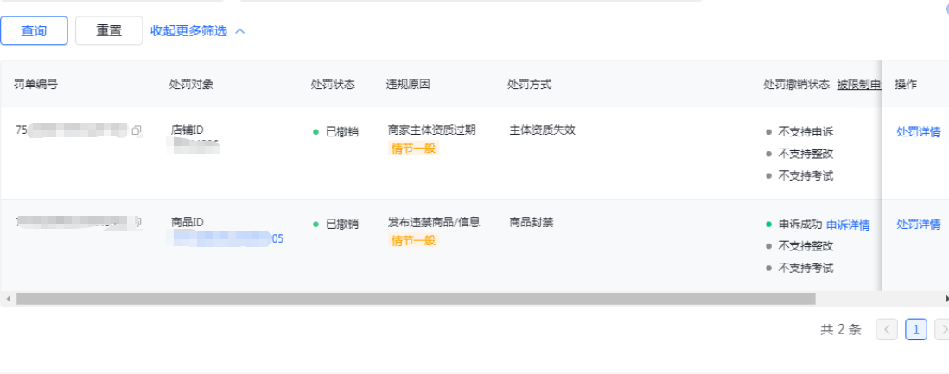Open the blurred 商品ID link ending in 05

pyautogui.click(x=228, y=239)
